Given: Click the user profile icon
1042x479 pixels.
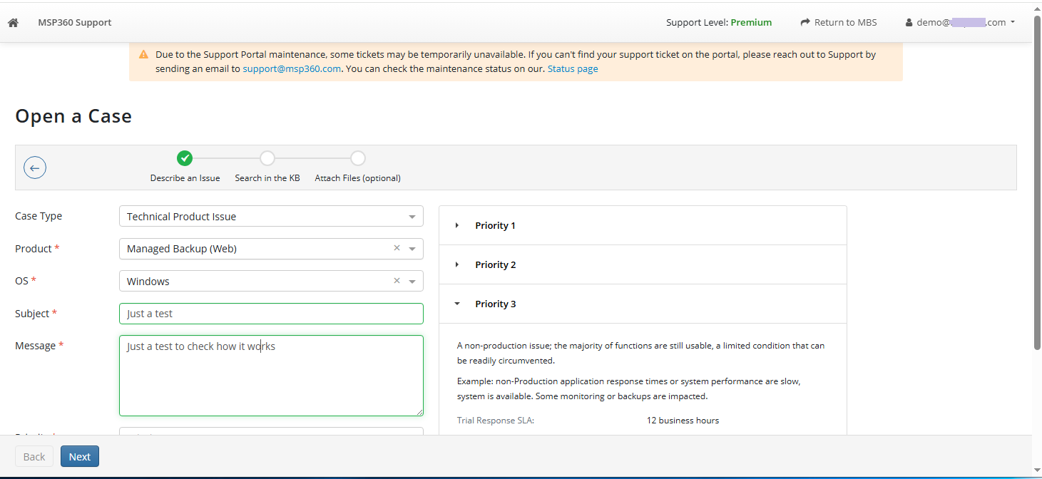Looking at the screenshot, I should 909,23.
